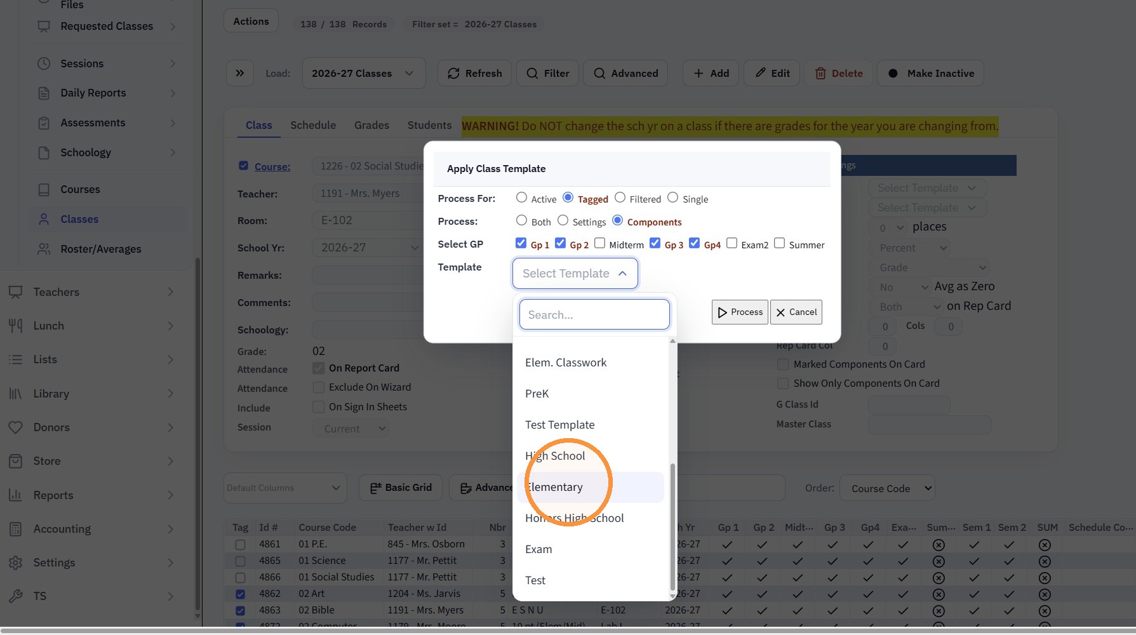Open the Select Template dropdown in dialog
Screen dimensions: 1136x635
575,273
